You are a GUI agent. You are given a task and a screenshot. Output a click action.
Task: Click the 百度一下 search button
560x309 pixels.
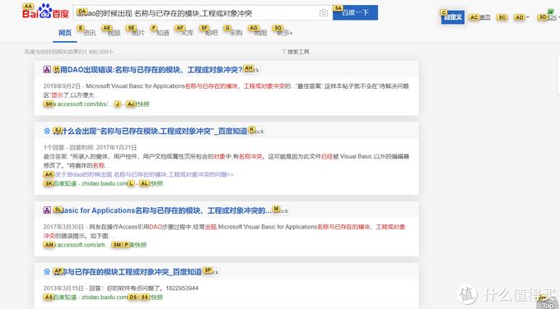point(355,12)
